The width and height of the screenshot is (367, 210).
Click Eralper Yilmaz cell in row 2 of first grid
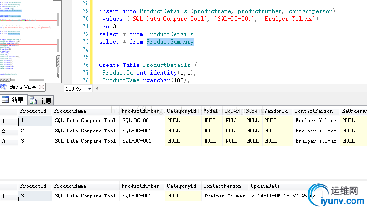(316, 131)
